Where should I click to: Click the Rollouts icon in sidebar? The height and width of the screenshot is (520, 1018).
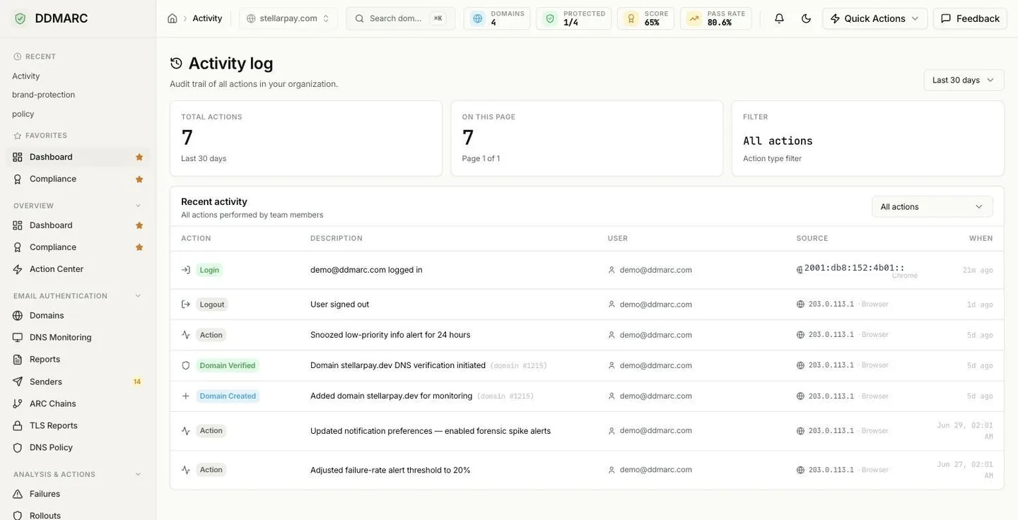click(18, 516)
